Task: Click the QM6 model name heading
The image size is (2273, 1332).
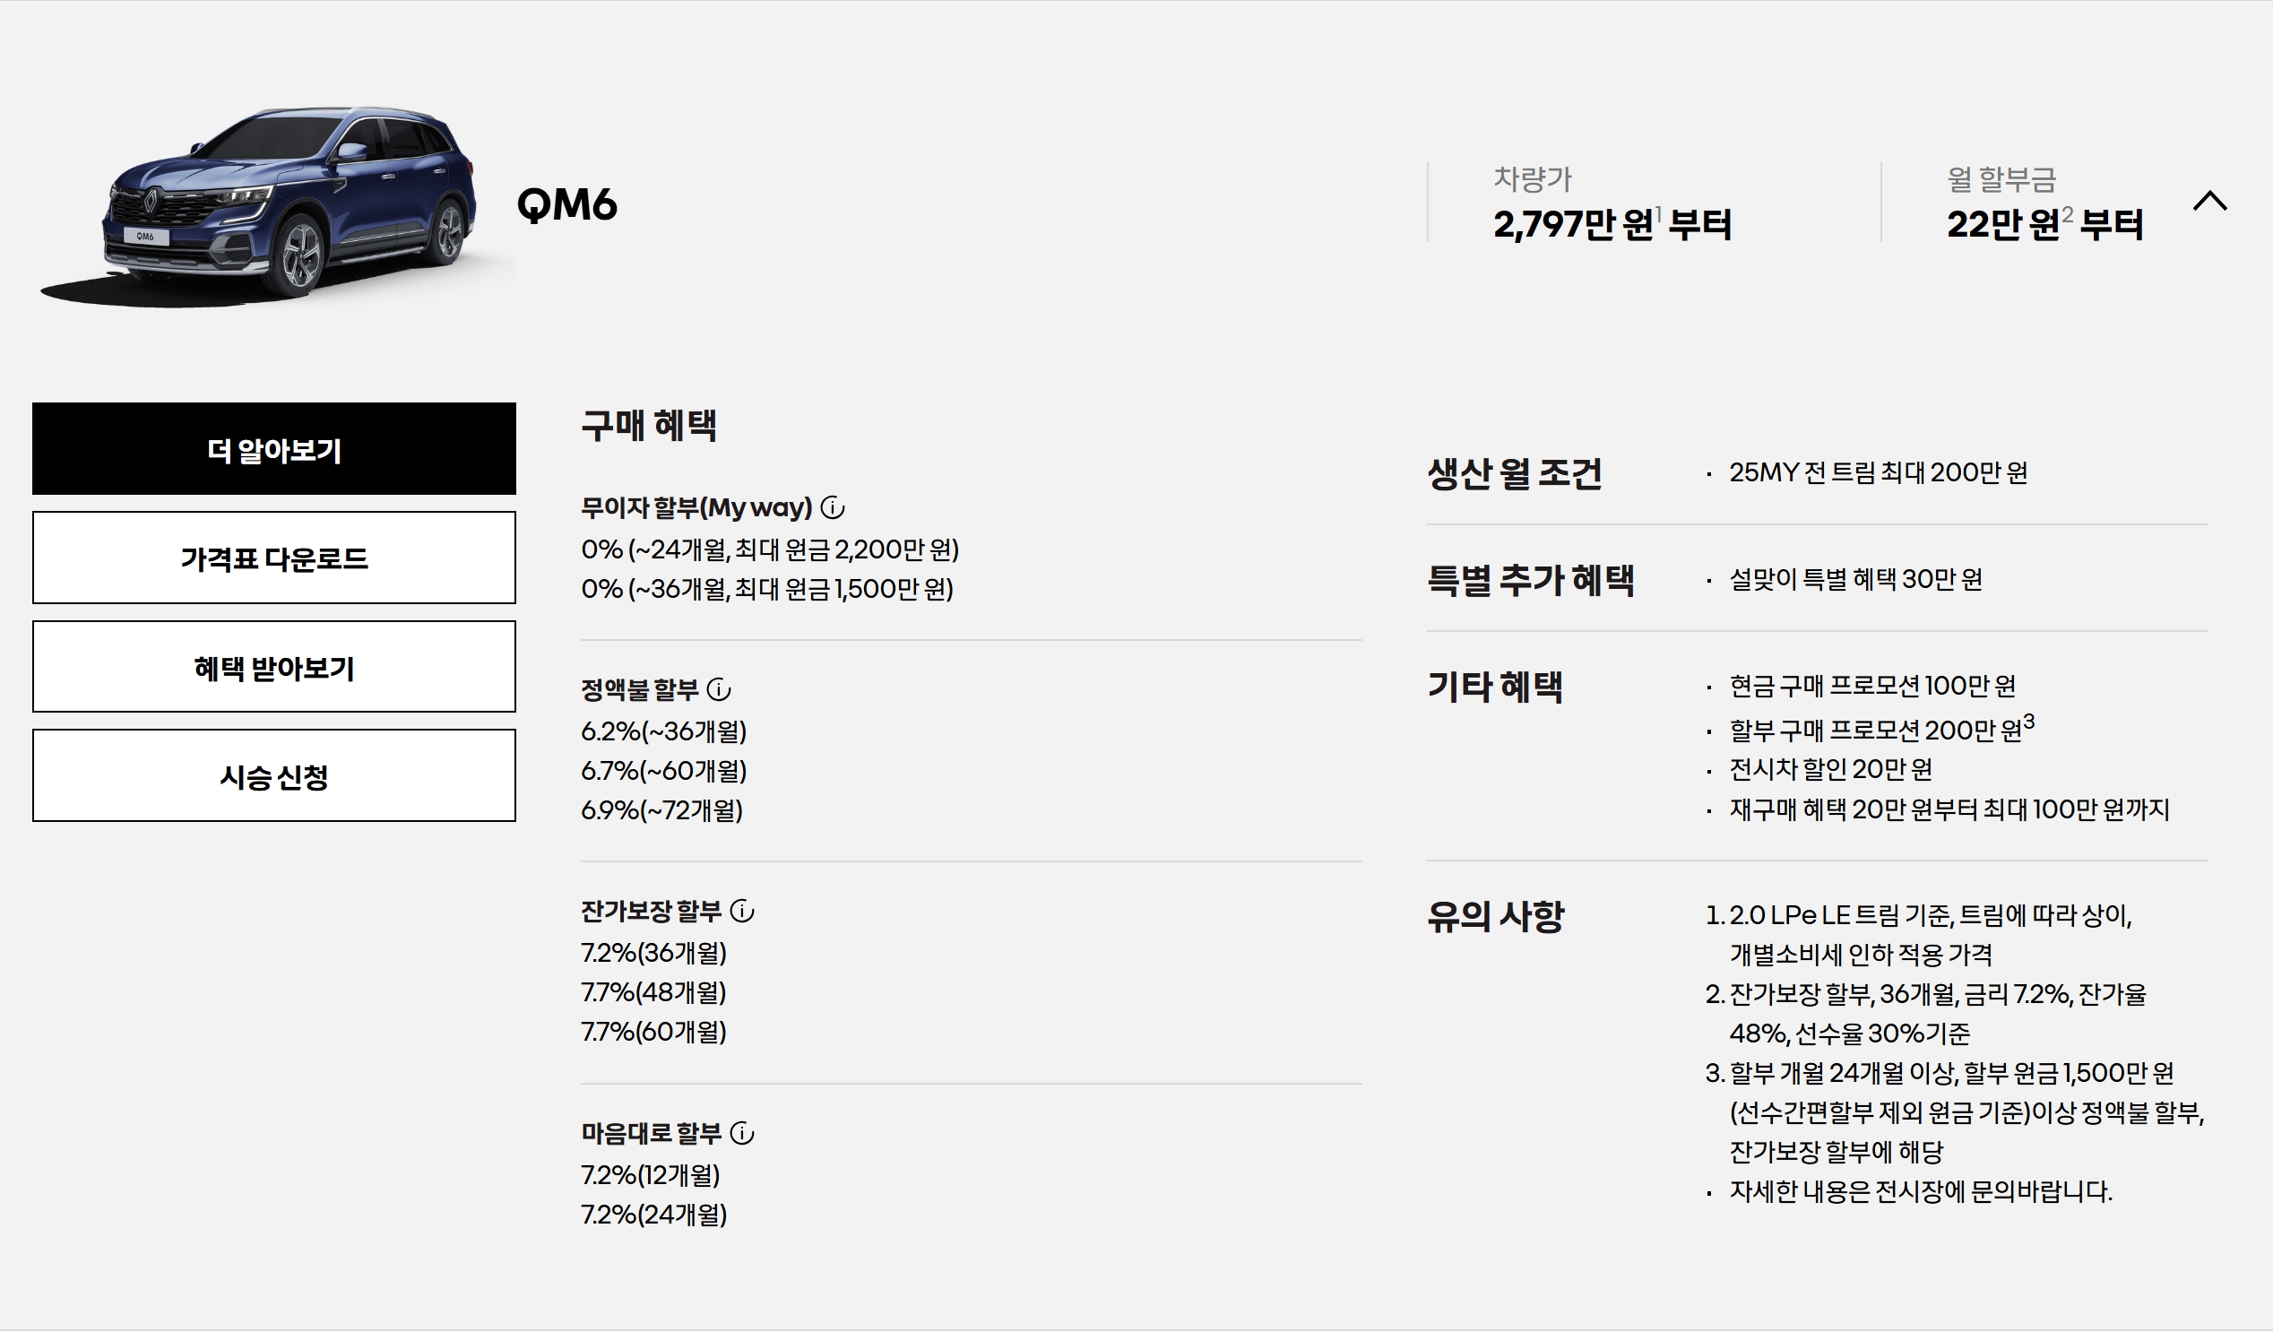Action: tap(567, 204)
